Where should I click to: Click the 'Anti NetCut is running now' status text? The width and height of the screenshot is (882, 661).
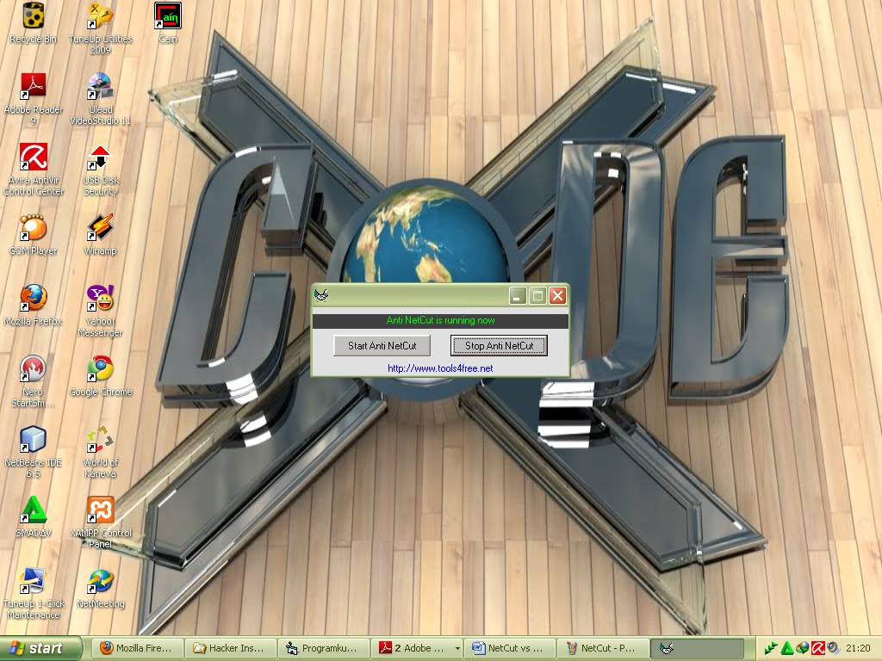[x=440, y=320]
